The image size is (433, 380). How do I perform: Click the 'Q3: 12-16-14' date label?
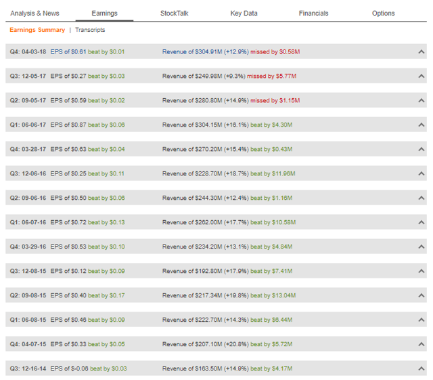point(28,368)
